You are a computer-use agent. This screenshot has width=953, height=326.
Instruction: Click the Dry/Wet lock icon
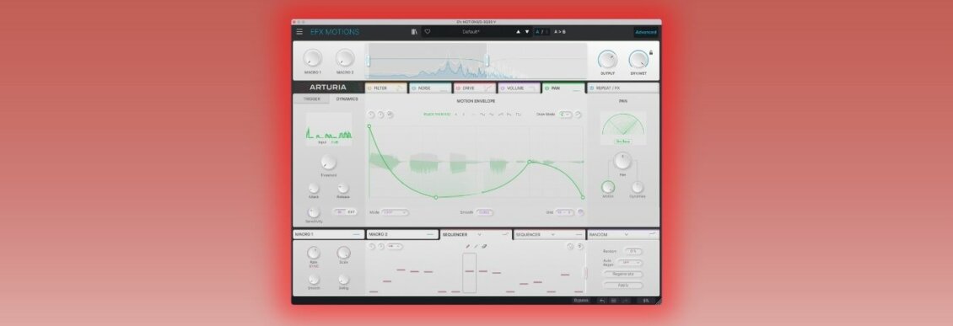(x=651, y=53)
